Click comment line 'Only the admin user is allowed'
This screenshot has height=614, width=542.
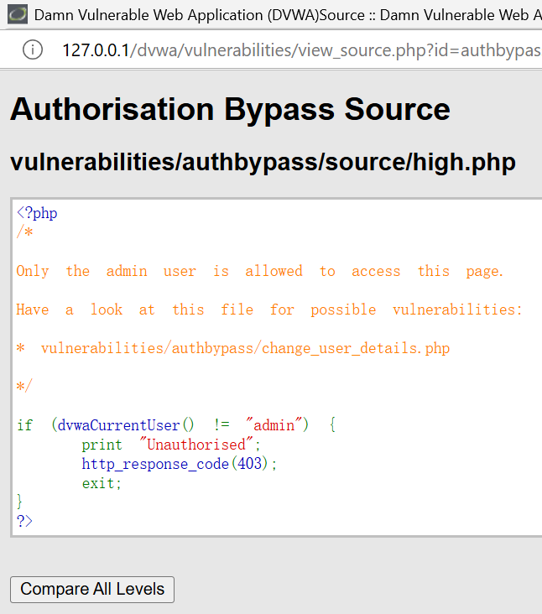pyautogui.click(x=259, y=271)
